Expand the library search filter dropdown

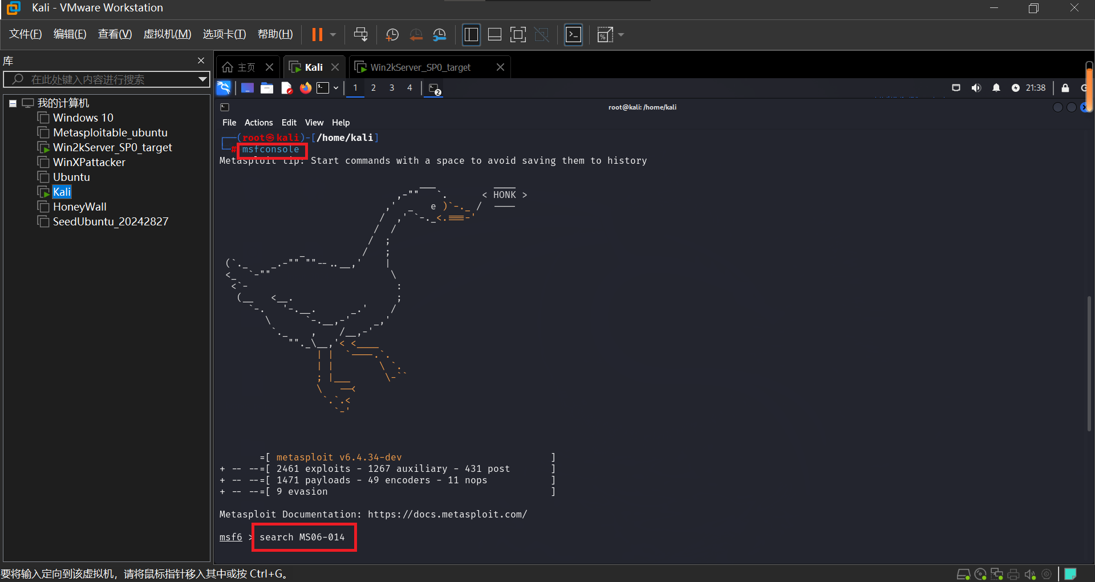point(202,79)
